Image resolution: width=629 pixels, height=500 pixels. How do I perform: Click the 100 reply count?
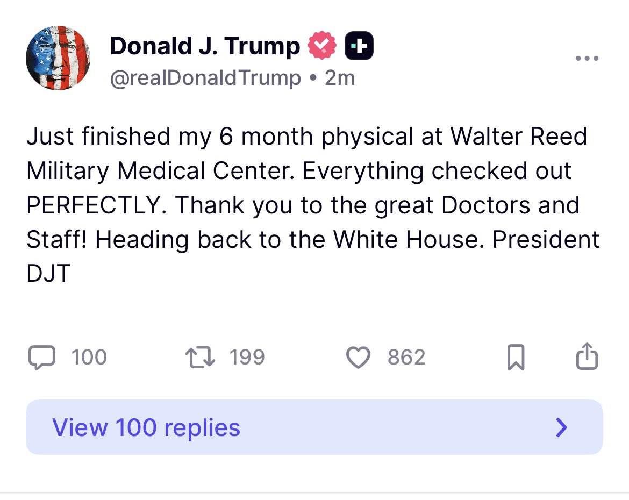[89, 357]
